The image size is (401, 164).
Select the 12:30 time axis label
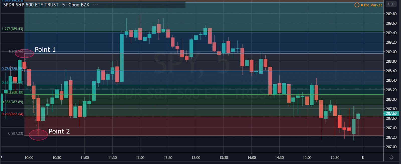[168, 158]
